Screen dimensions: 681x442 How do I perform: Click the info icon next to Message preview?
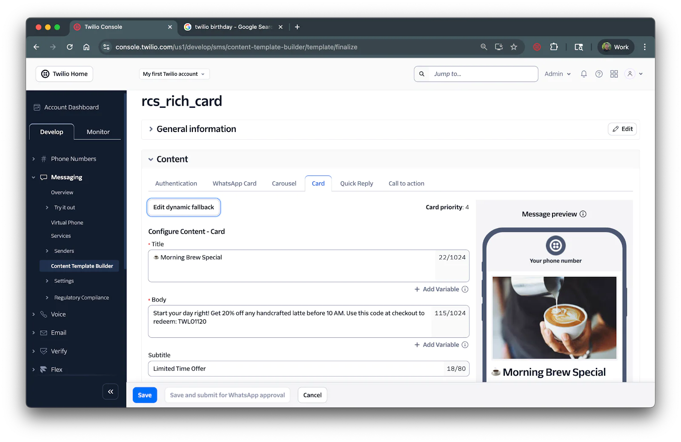coord(583,214)
